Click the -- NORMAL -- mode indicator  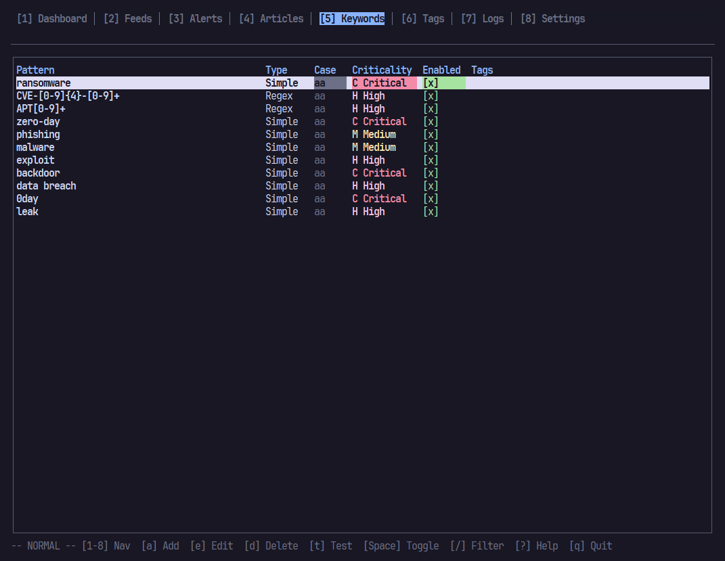pyautogui.click(x=43, y=545)
